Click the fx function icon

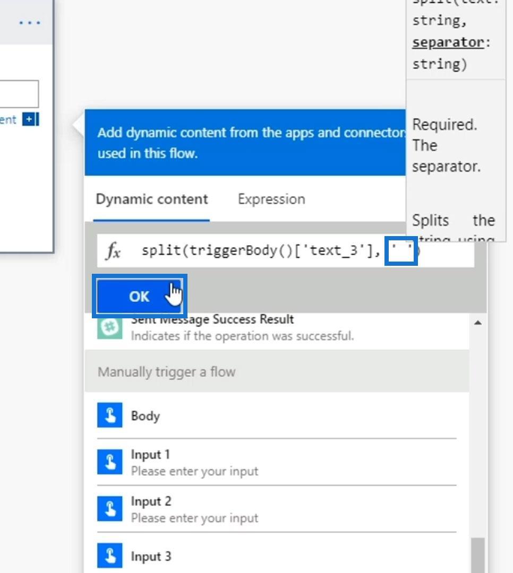pos(113,251)
